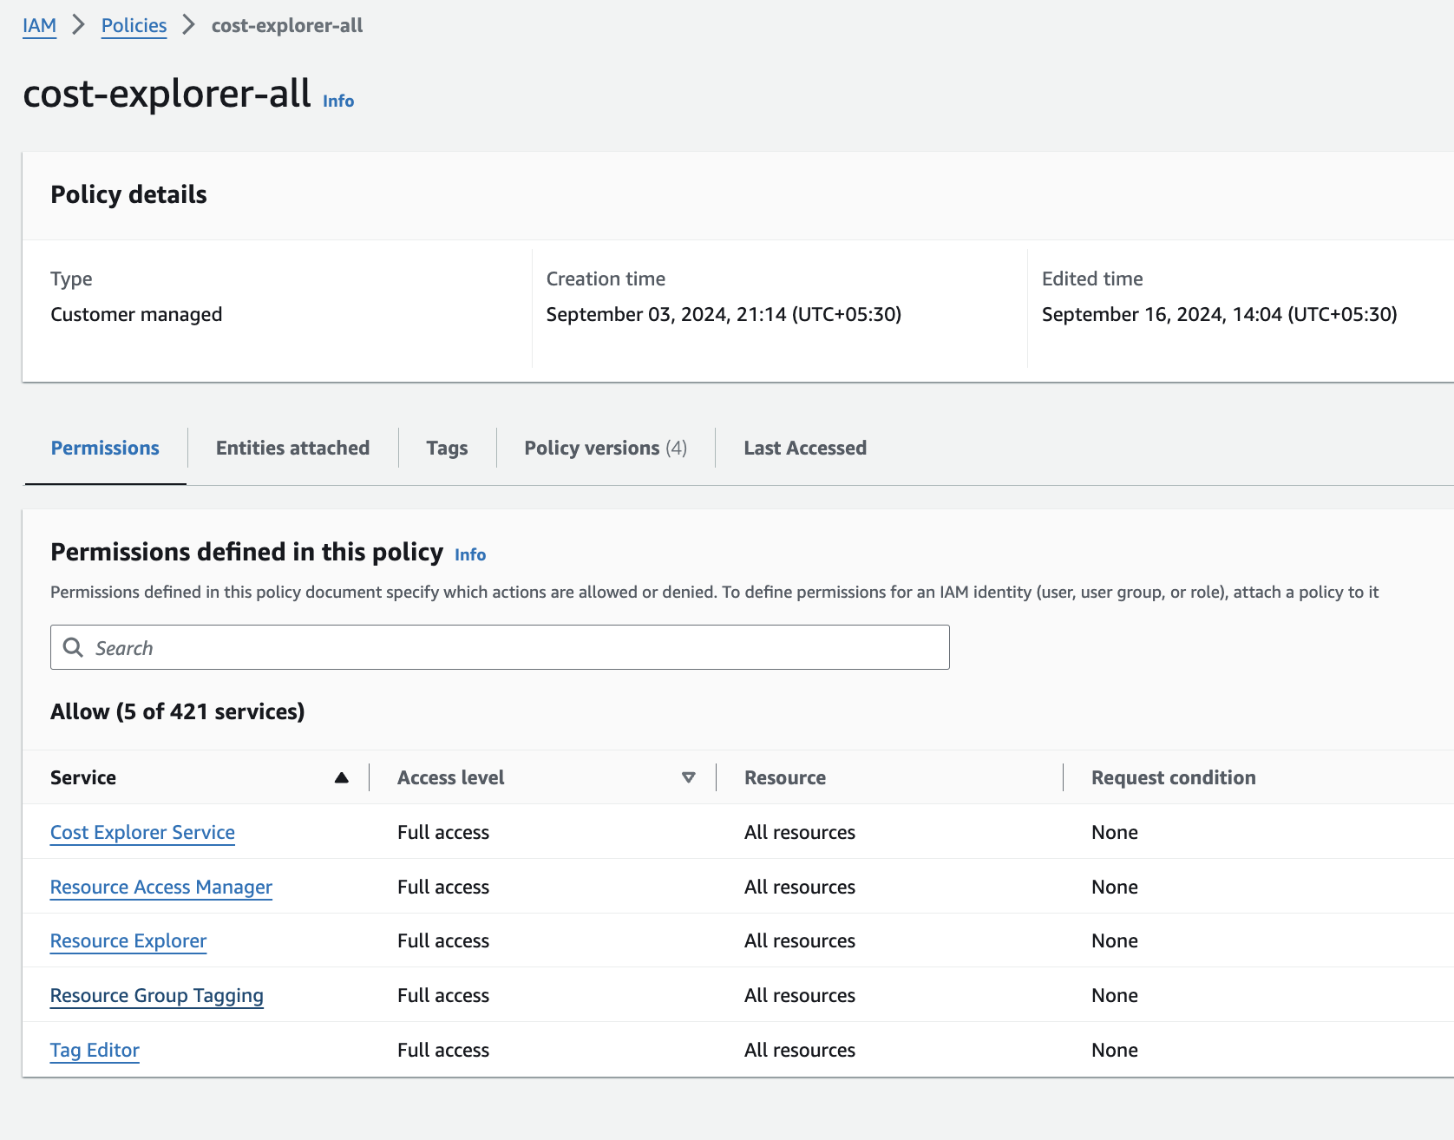This screenshot has height=1140, width=1454.
Task: Switch to the Entities attached tab
Action: coord(292,448)
